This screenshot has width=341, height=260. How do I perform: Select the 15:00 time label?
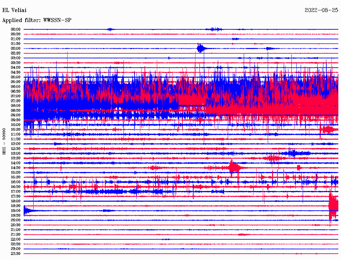point(16,172)
